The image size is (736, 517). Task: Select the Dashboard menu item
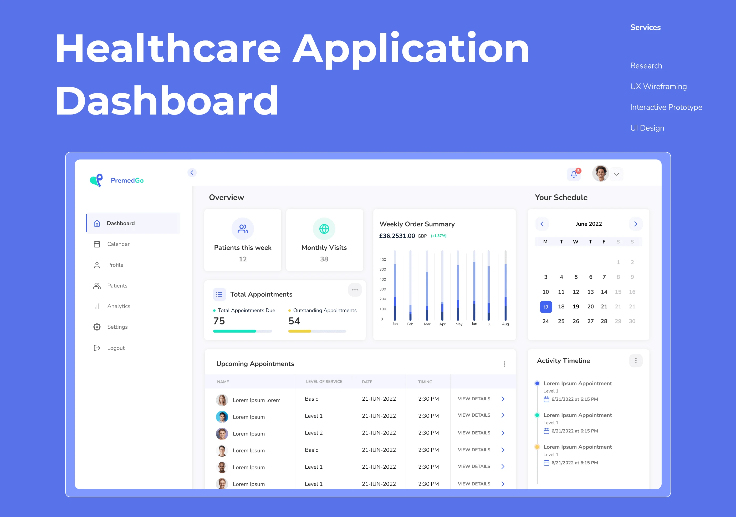[121, 223]
